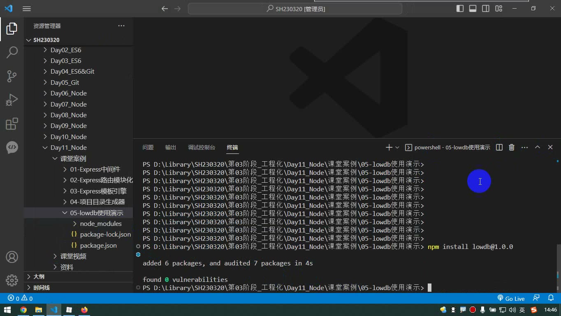Toggle the secondary sidebar layout button

(x=486, y=9)
